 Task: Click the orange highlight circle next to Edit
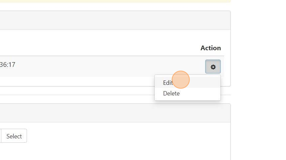click(x=181, y=80)
